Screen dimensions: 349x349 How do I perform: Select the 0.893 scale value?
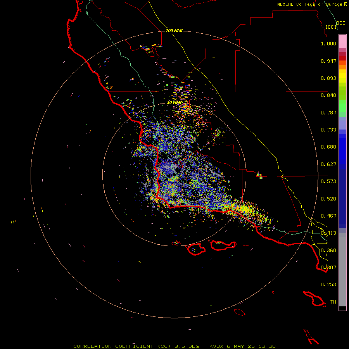click(328, 78)
